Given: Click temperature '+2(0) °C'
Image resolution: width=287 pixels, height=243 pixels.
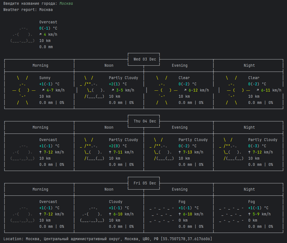Looking at the screenshot, I should [118, 146].
